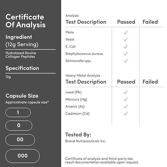This screenshot has width=167, height=167.
Task: Click the Hydrolyzed Bovine Collagen Peptides text
Action: pyautogui.click(x=21, y=55)
